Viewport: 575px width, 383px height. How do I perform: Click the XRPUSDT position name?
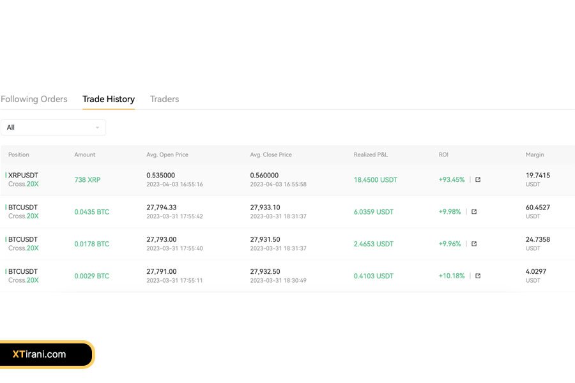point(23,176)
